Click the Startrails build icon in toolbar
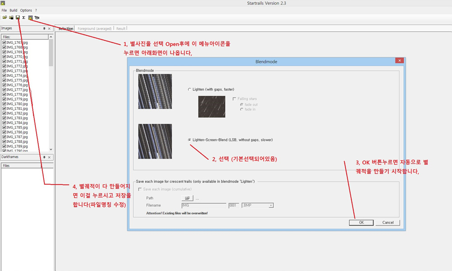The height and width of the screenshot is (271, 452). [x=30, y=18]
